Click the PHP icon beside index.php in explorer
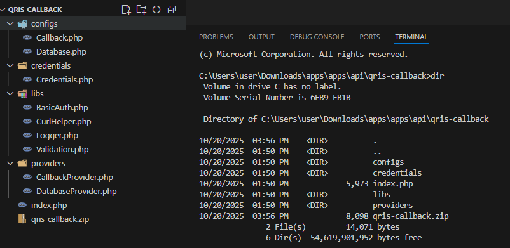The height and width of the screenshot is (248, 510). point(22,205)
